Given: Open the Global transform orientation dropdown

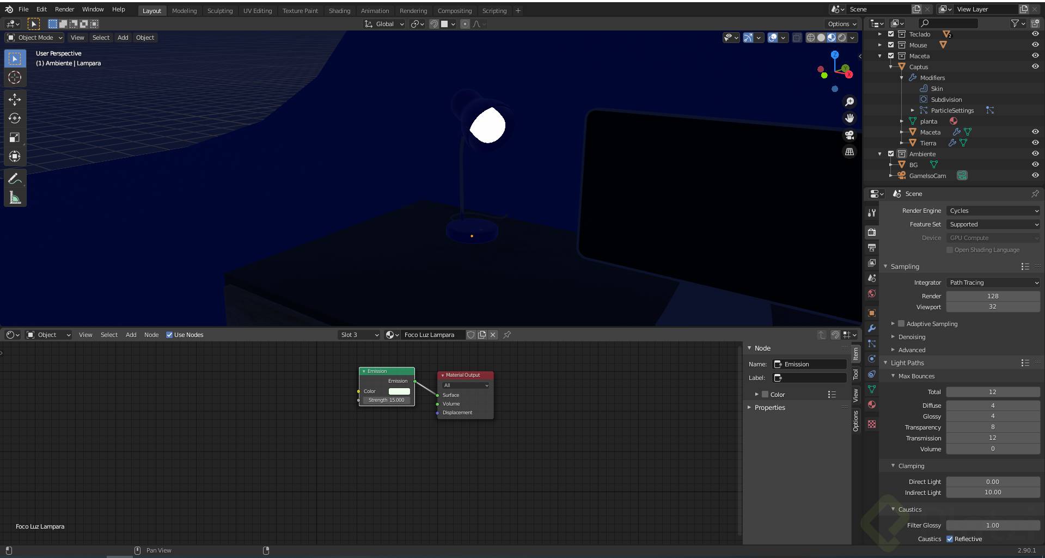Looking at the screenshot, I should click(384, 24).
